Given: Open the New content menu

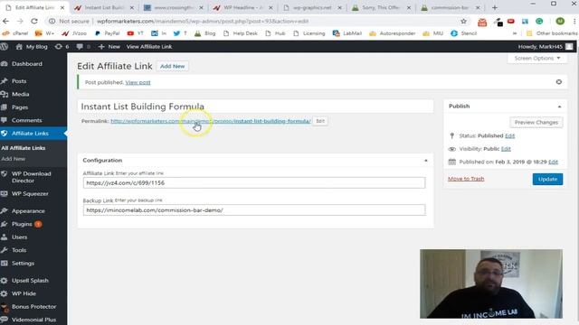Looking at the screenshot, I should point(109,46).
